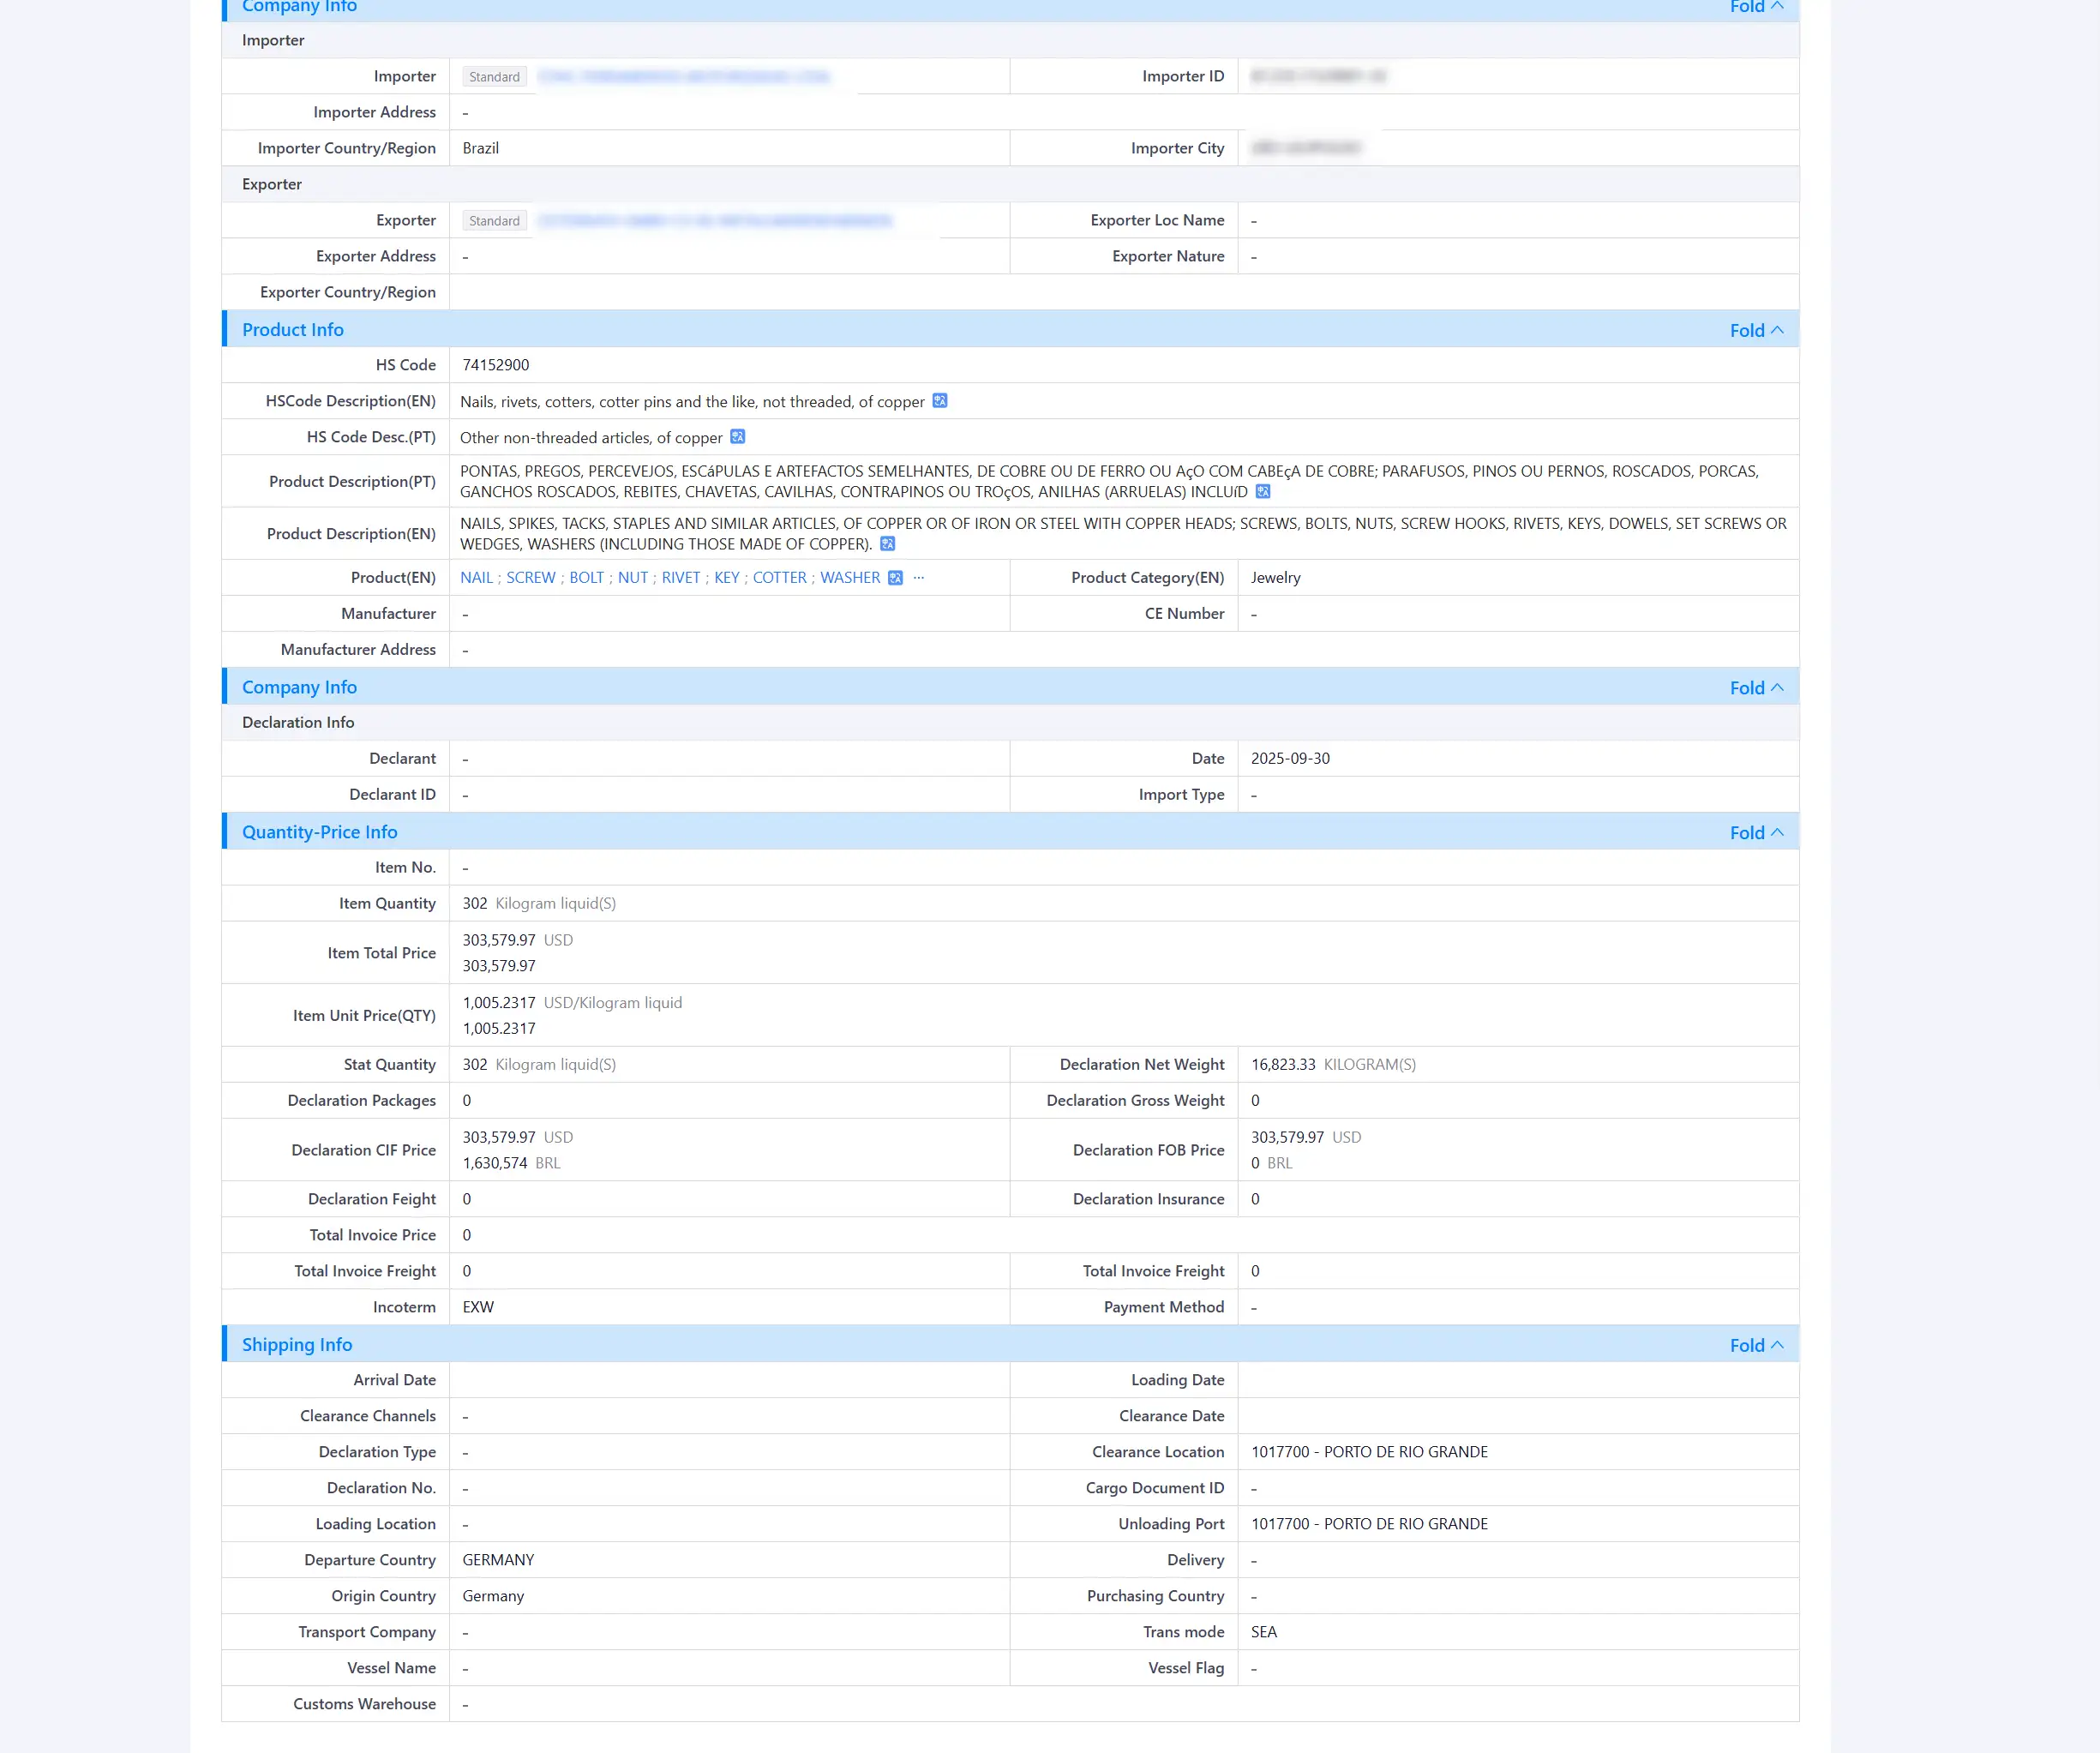Click translate icon next to WASHER tag
The height and width of the screenshot is (1753, 2100).
click(x=895, y=578)
